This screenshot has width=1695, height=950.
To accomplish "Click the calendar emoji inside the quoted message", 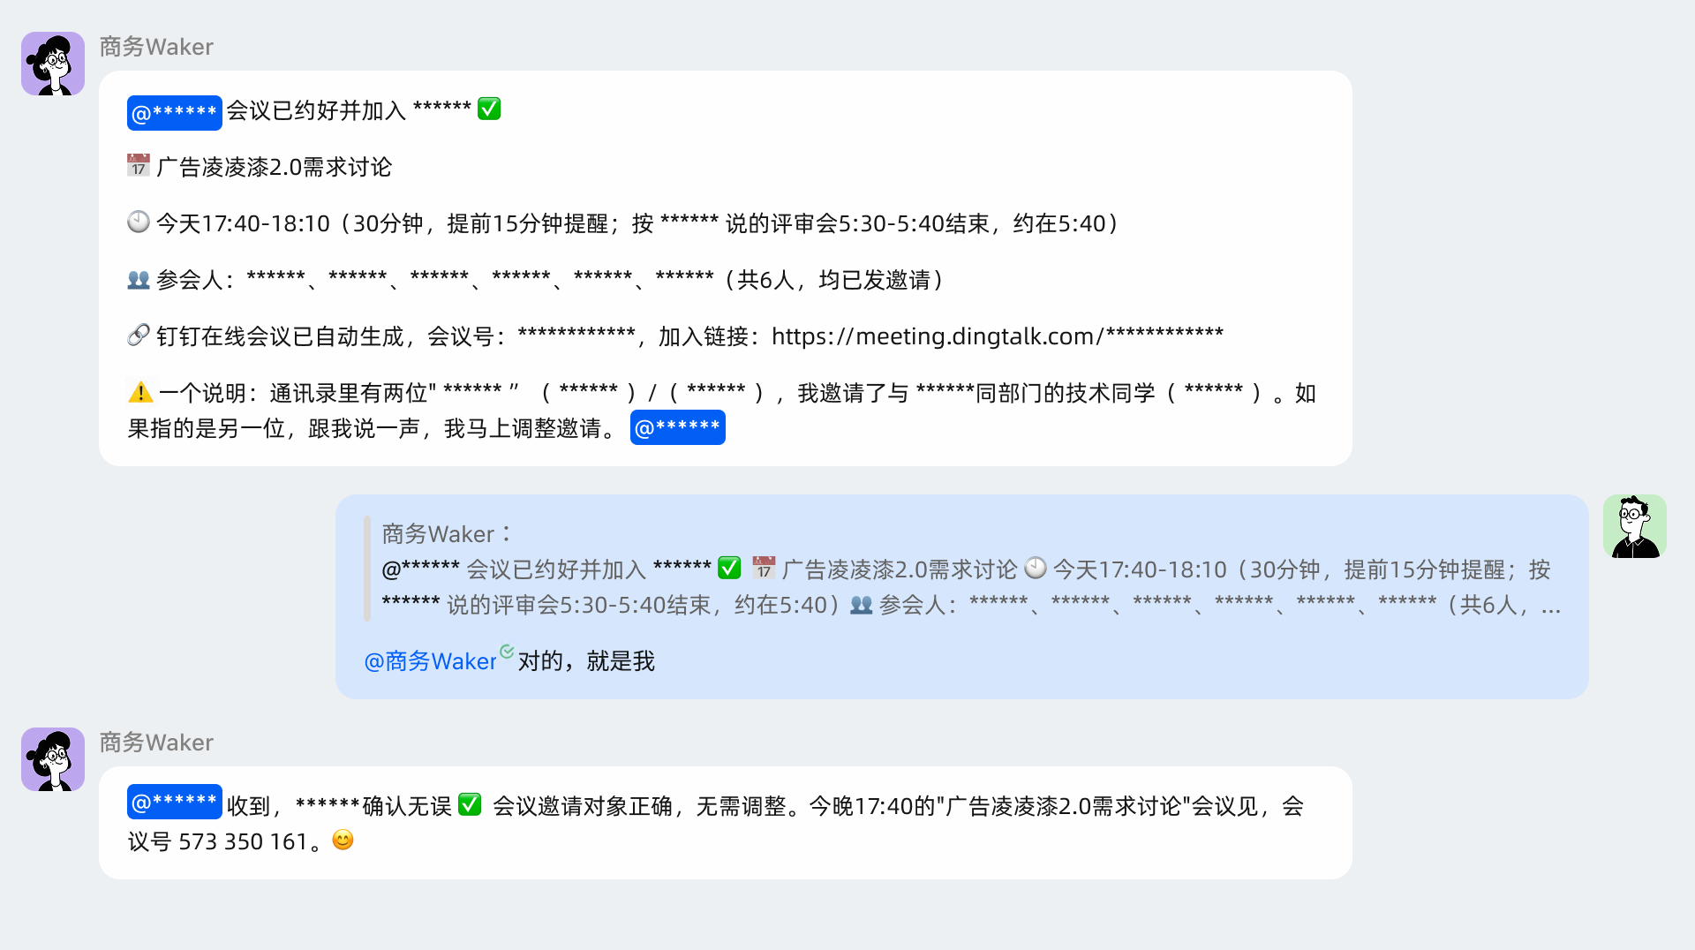I will [x=764, y=568].
